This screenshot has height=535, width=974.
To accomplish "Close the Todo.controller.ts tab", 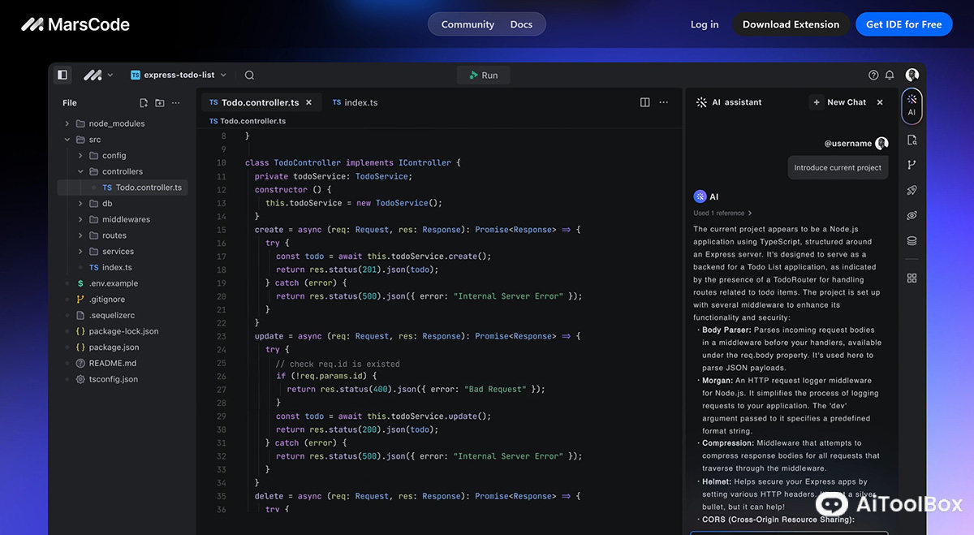I will coord(308,103).
